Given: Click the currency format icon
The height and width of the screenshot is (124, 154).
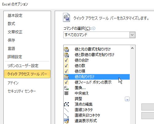Looking at the screenshot, I should [66, 121].
